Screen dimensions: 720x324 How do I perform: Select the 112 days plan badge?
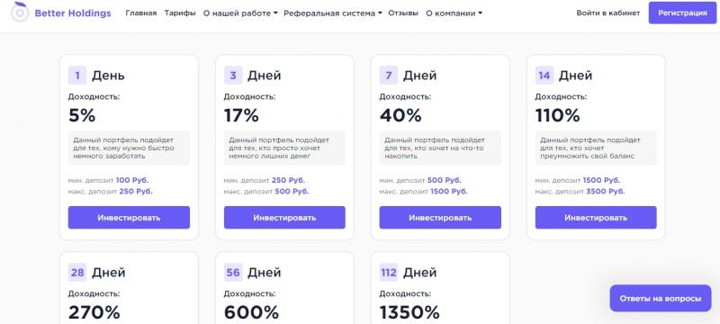389,273
